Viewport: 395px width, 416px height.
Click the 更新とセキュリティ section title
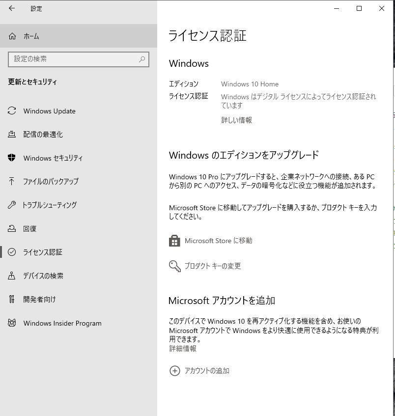[32, 82]
